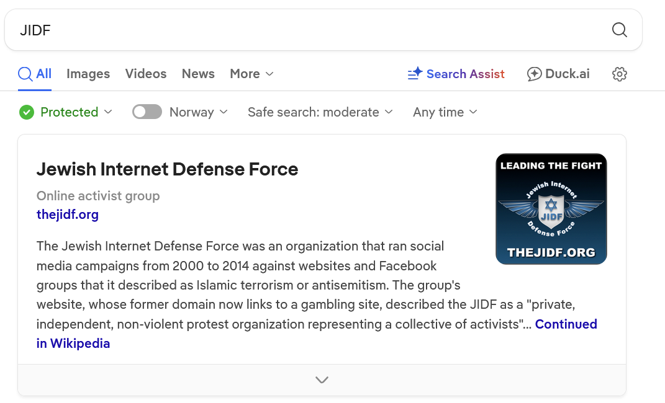Click the green Protected checkmark icon
Screen dimensions: 665x403
tap(26, 112)
